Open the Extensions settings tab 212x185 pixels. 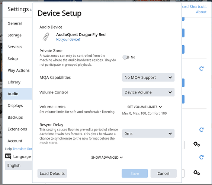(x=17, y=129)
